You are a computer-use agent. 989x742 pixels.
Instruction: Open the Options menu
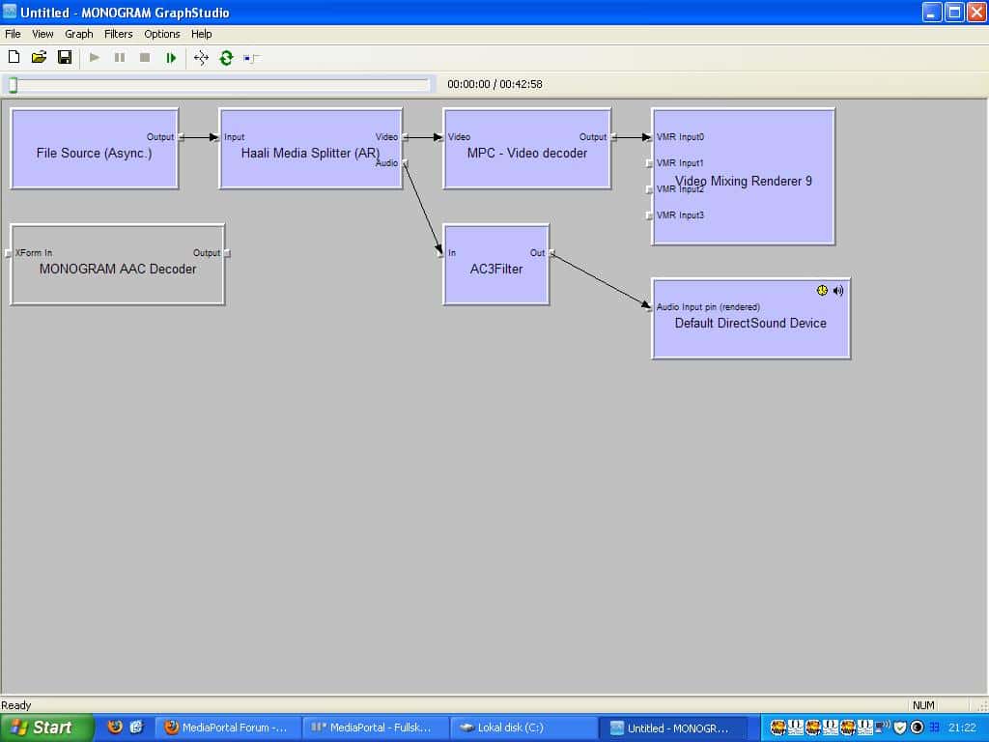[162, 34]
